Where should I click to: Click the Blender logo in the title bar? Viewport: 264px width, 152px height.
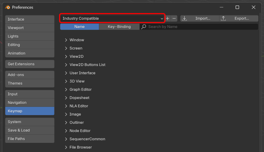7,7
